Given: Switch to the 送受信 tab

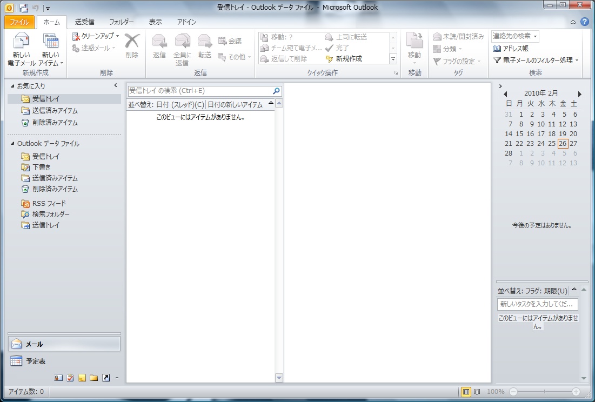Looking at the screenshot, I should pos(84,22).
